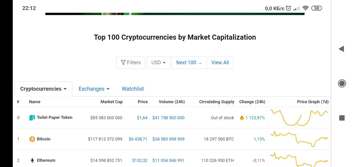
Task: Click Bitcoin price $6 438,71 link
Action: click(x=138, y=139)
